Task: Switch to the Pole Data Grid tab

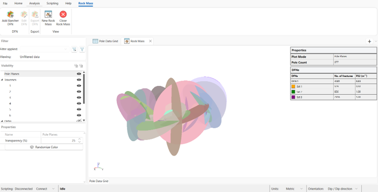Action: (x=105, y=41)
